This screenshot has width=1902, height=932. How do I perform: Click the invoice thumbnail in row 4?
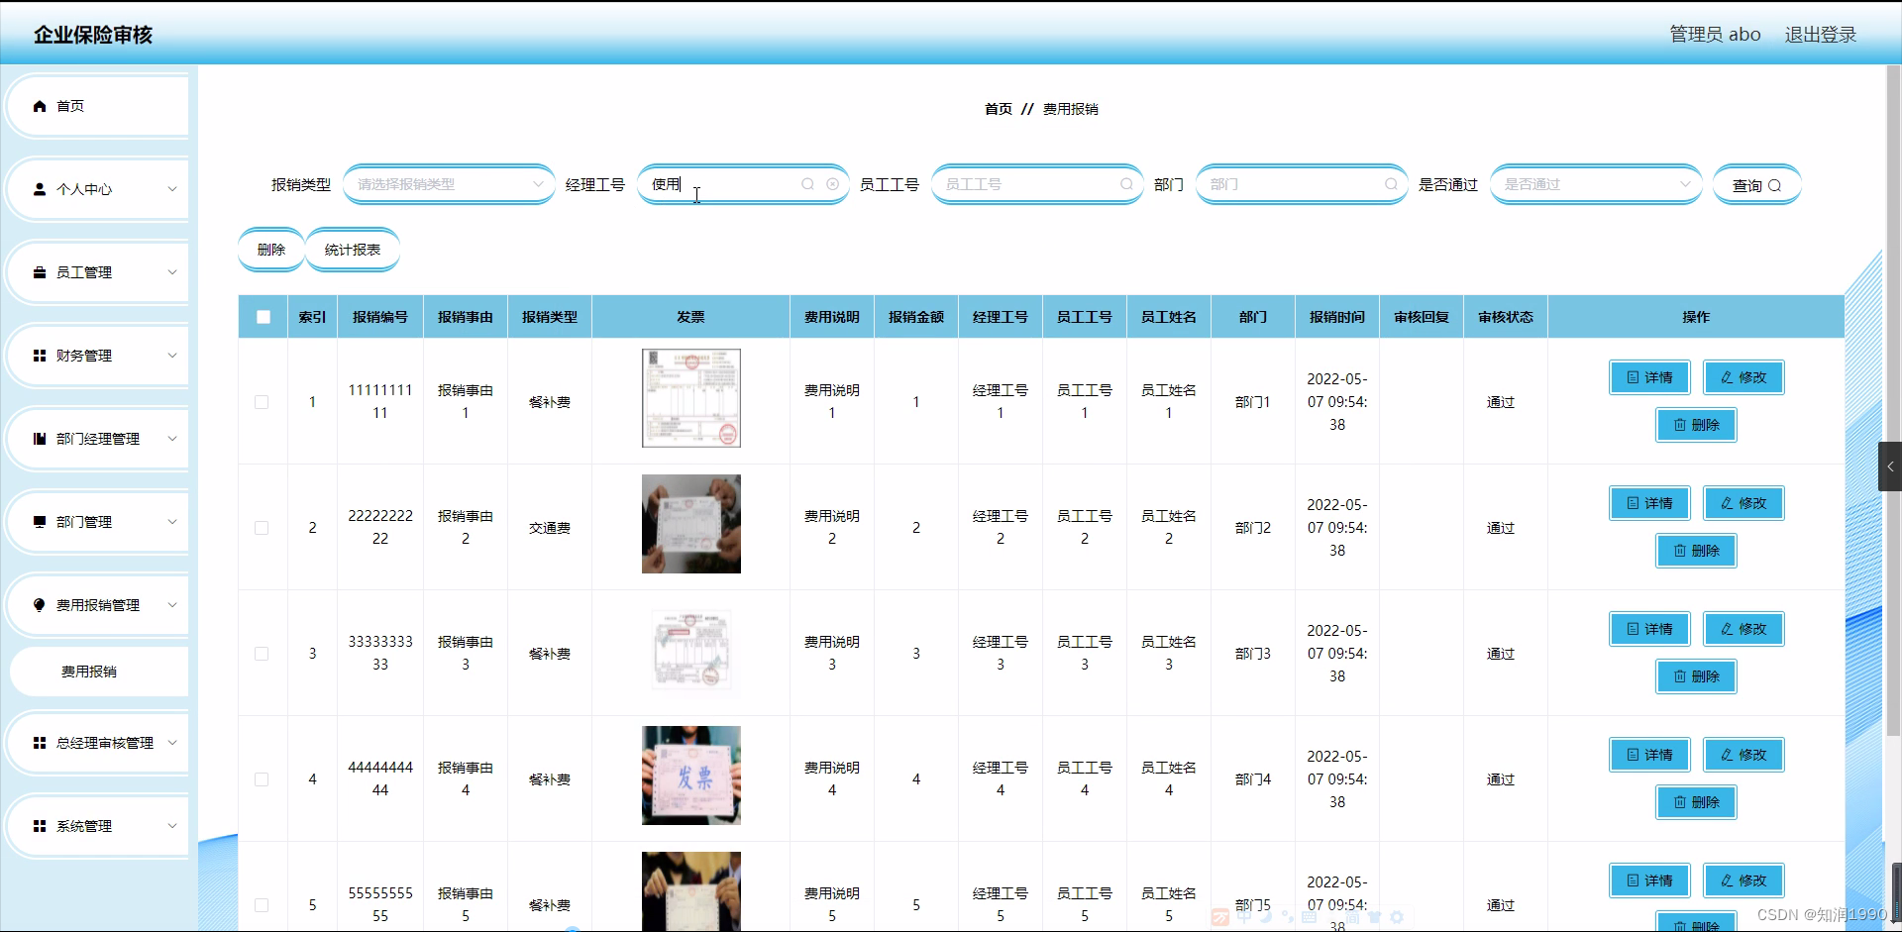click(690, 776)
